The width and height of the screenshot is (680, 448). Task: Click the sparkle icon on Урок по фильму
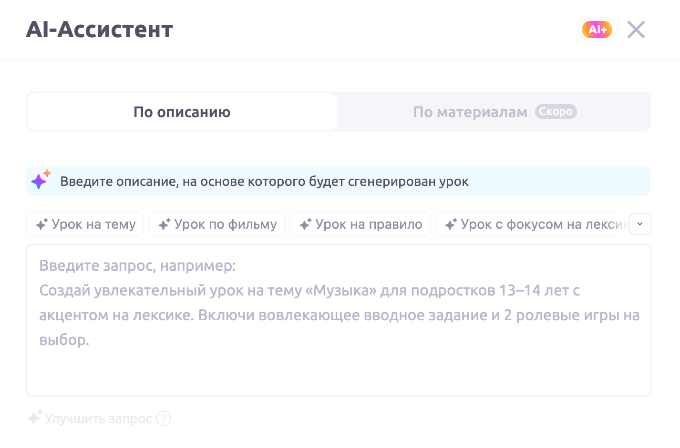[x=165, y=224]
